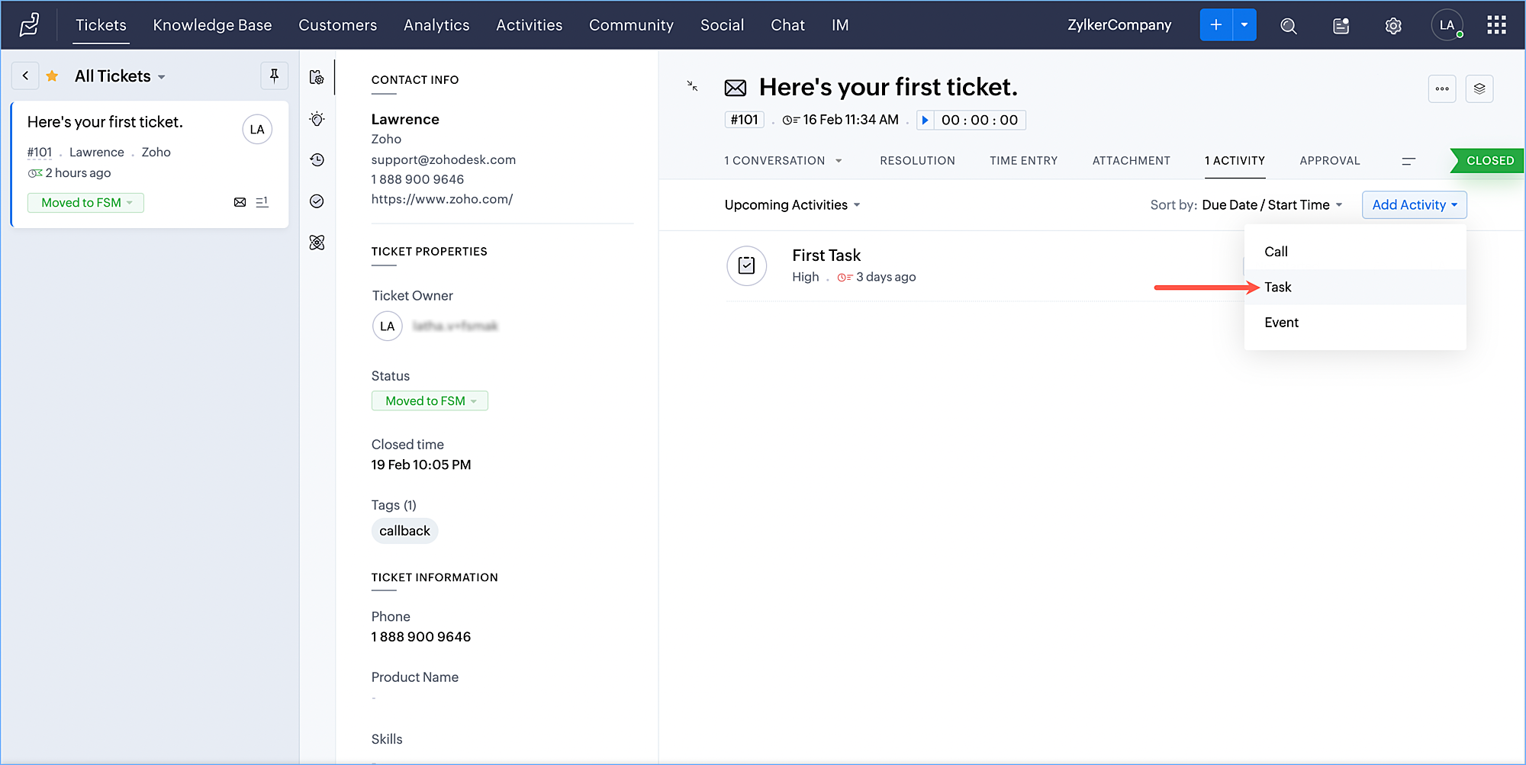Open the Knowledge Base module tab
Screen dimensions: 1526x765
(x=212, y=25)
